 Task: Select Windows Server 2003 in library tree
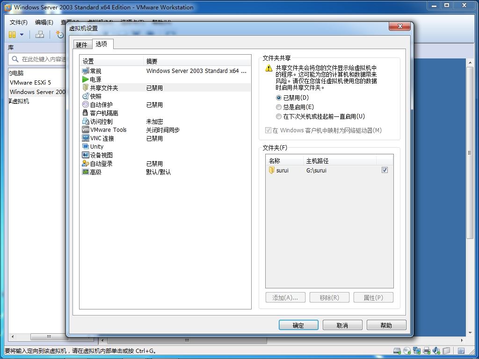click(x=37, y=92)
